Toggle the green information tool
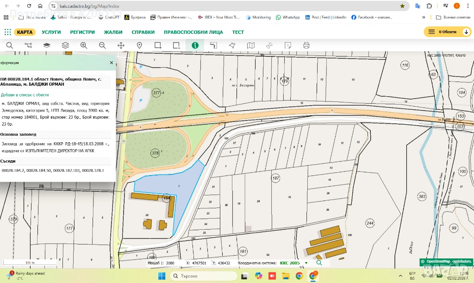474x283 pixels. pos(195,45)
